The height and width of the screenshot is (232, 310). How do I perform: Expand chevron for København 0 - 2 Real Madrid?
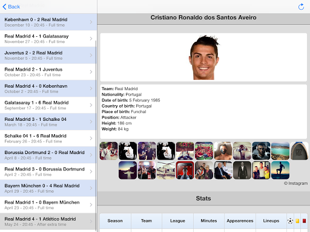point(91,22)
